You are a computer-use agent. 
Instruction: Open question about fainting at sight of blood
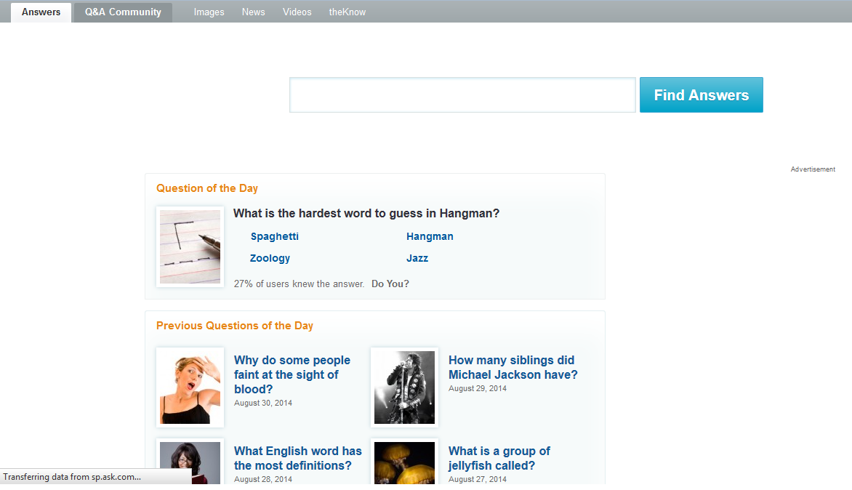[x=292, y=374]
